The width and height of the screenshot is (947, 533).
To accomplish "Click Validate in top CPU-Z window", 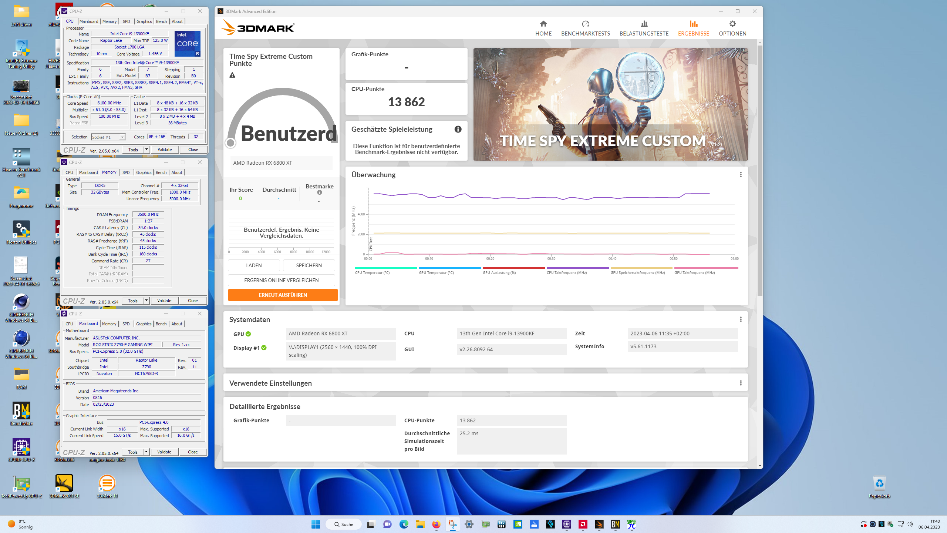I will (165, 150).
